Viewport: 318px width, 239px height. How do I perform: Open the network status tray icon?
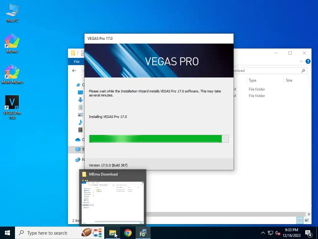click(x=270, y=233)
